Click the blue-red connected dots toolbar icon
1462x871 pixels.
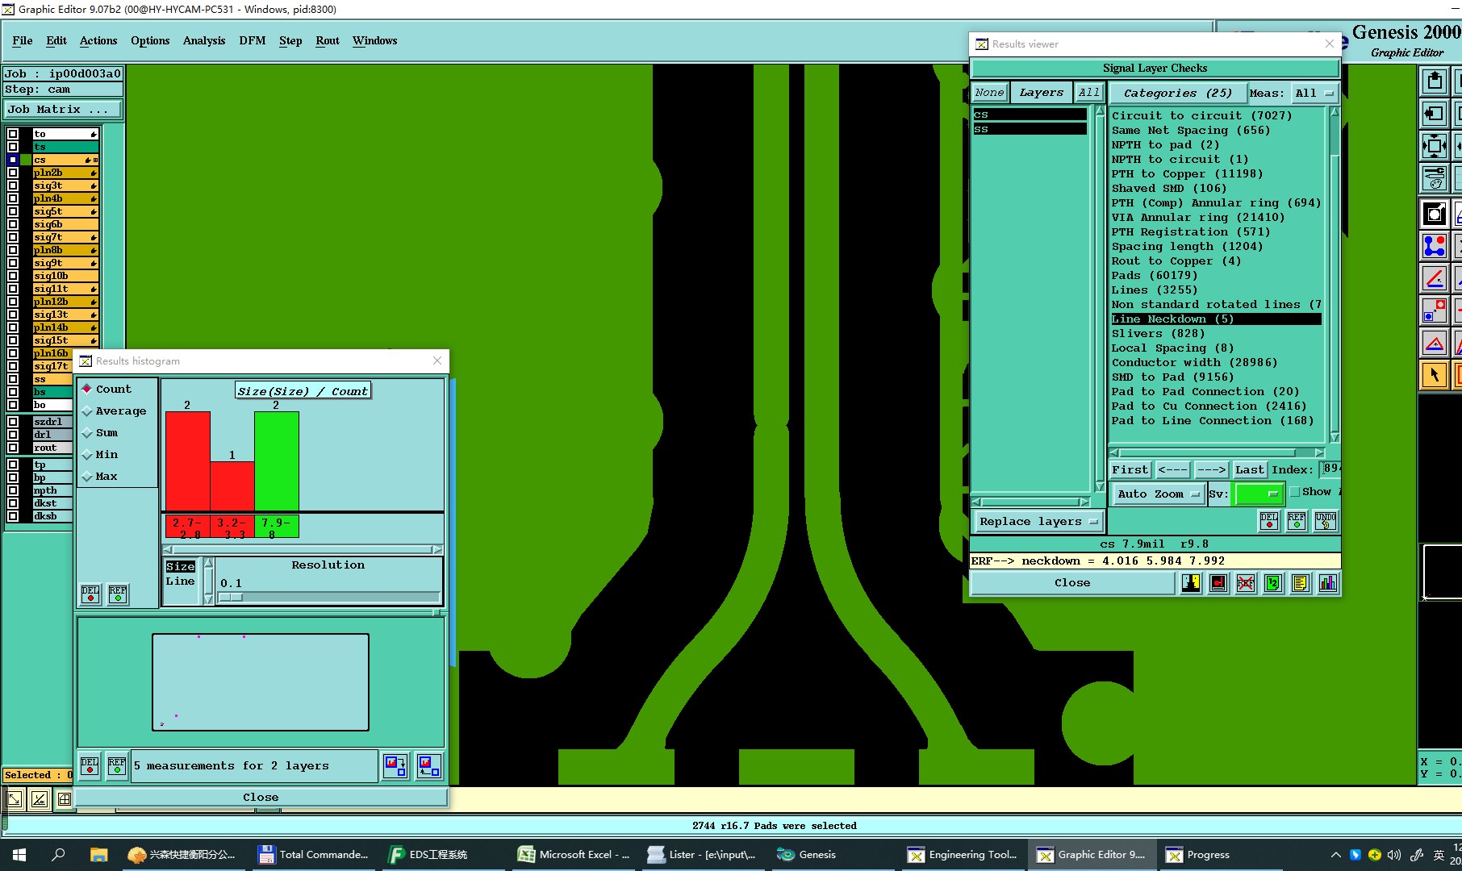point(1435,246)
